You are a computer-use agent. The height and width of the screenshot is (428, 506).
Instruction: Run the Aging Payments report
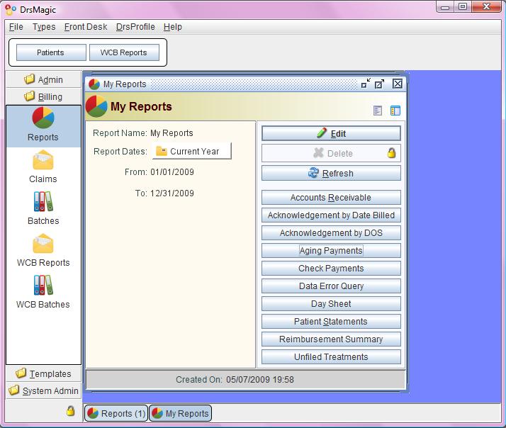point(331,250)
